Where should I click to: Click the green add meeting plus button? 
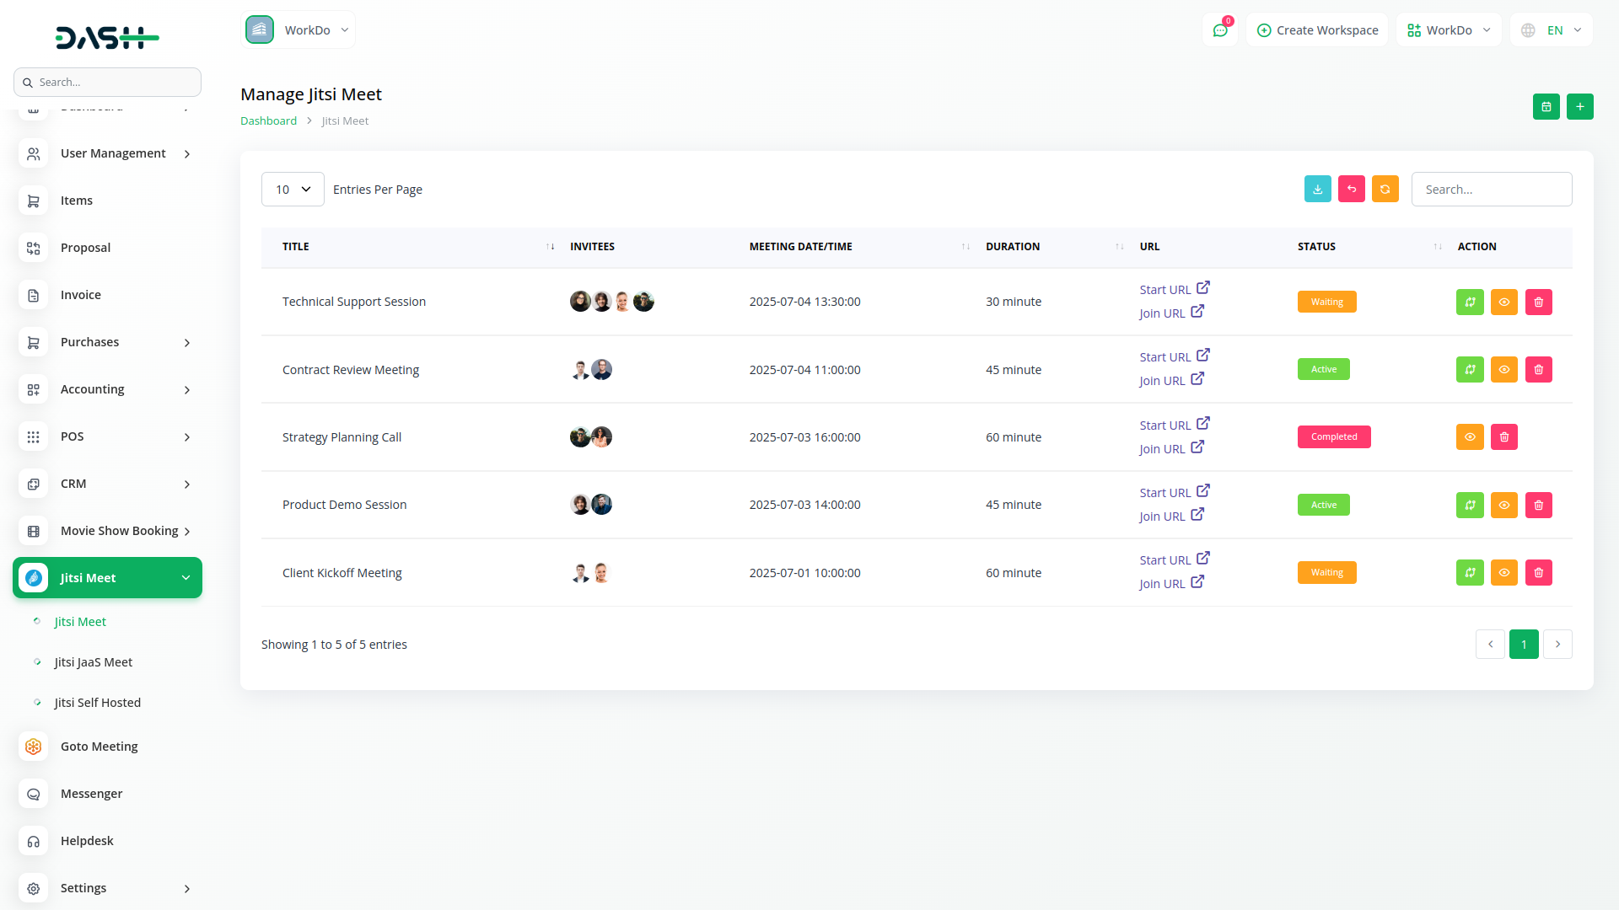[x=1579, y=107]
